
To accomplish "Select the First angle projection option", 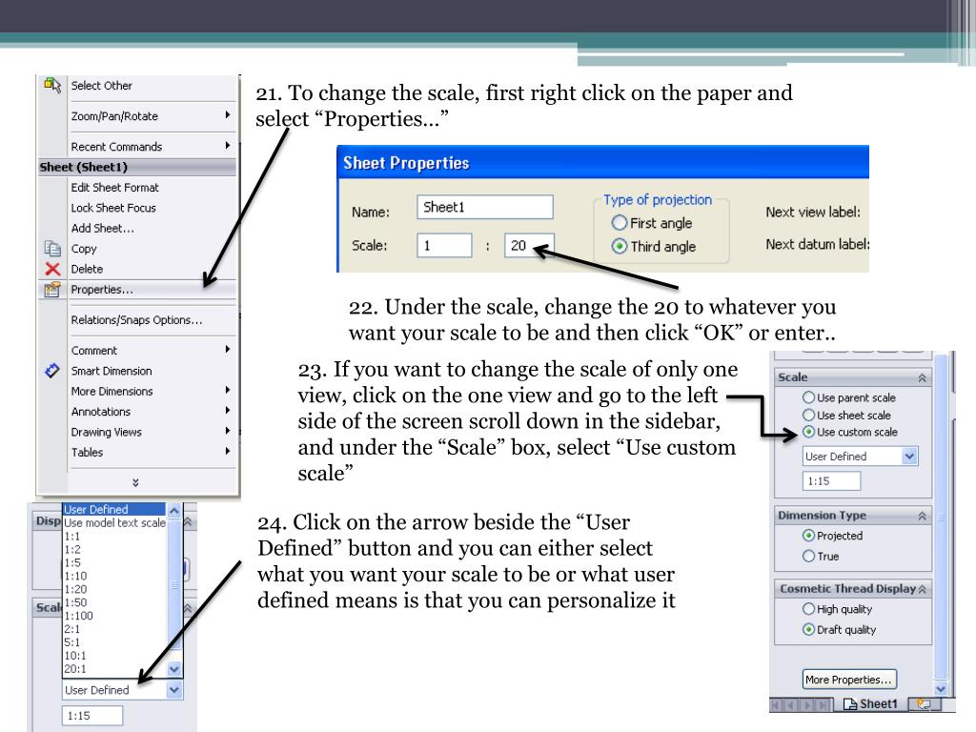I will click(620, 223).
